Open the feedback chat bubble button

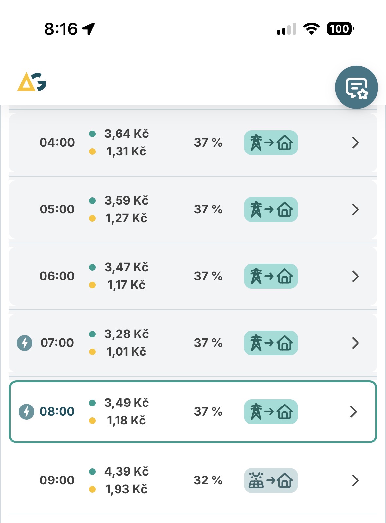pos(356,87)
